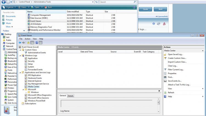Select the System log under Windows Logs
206x116 pixels.
click(x=31, y=67)
